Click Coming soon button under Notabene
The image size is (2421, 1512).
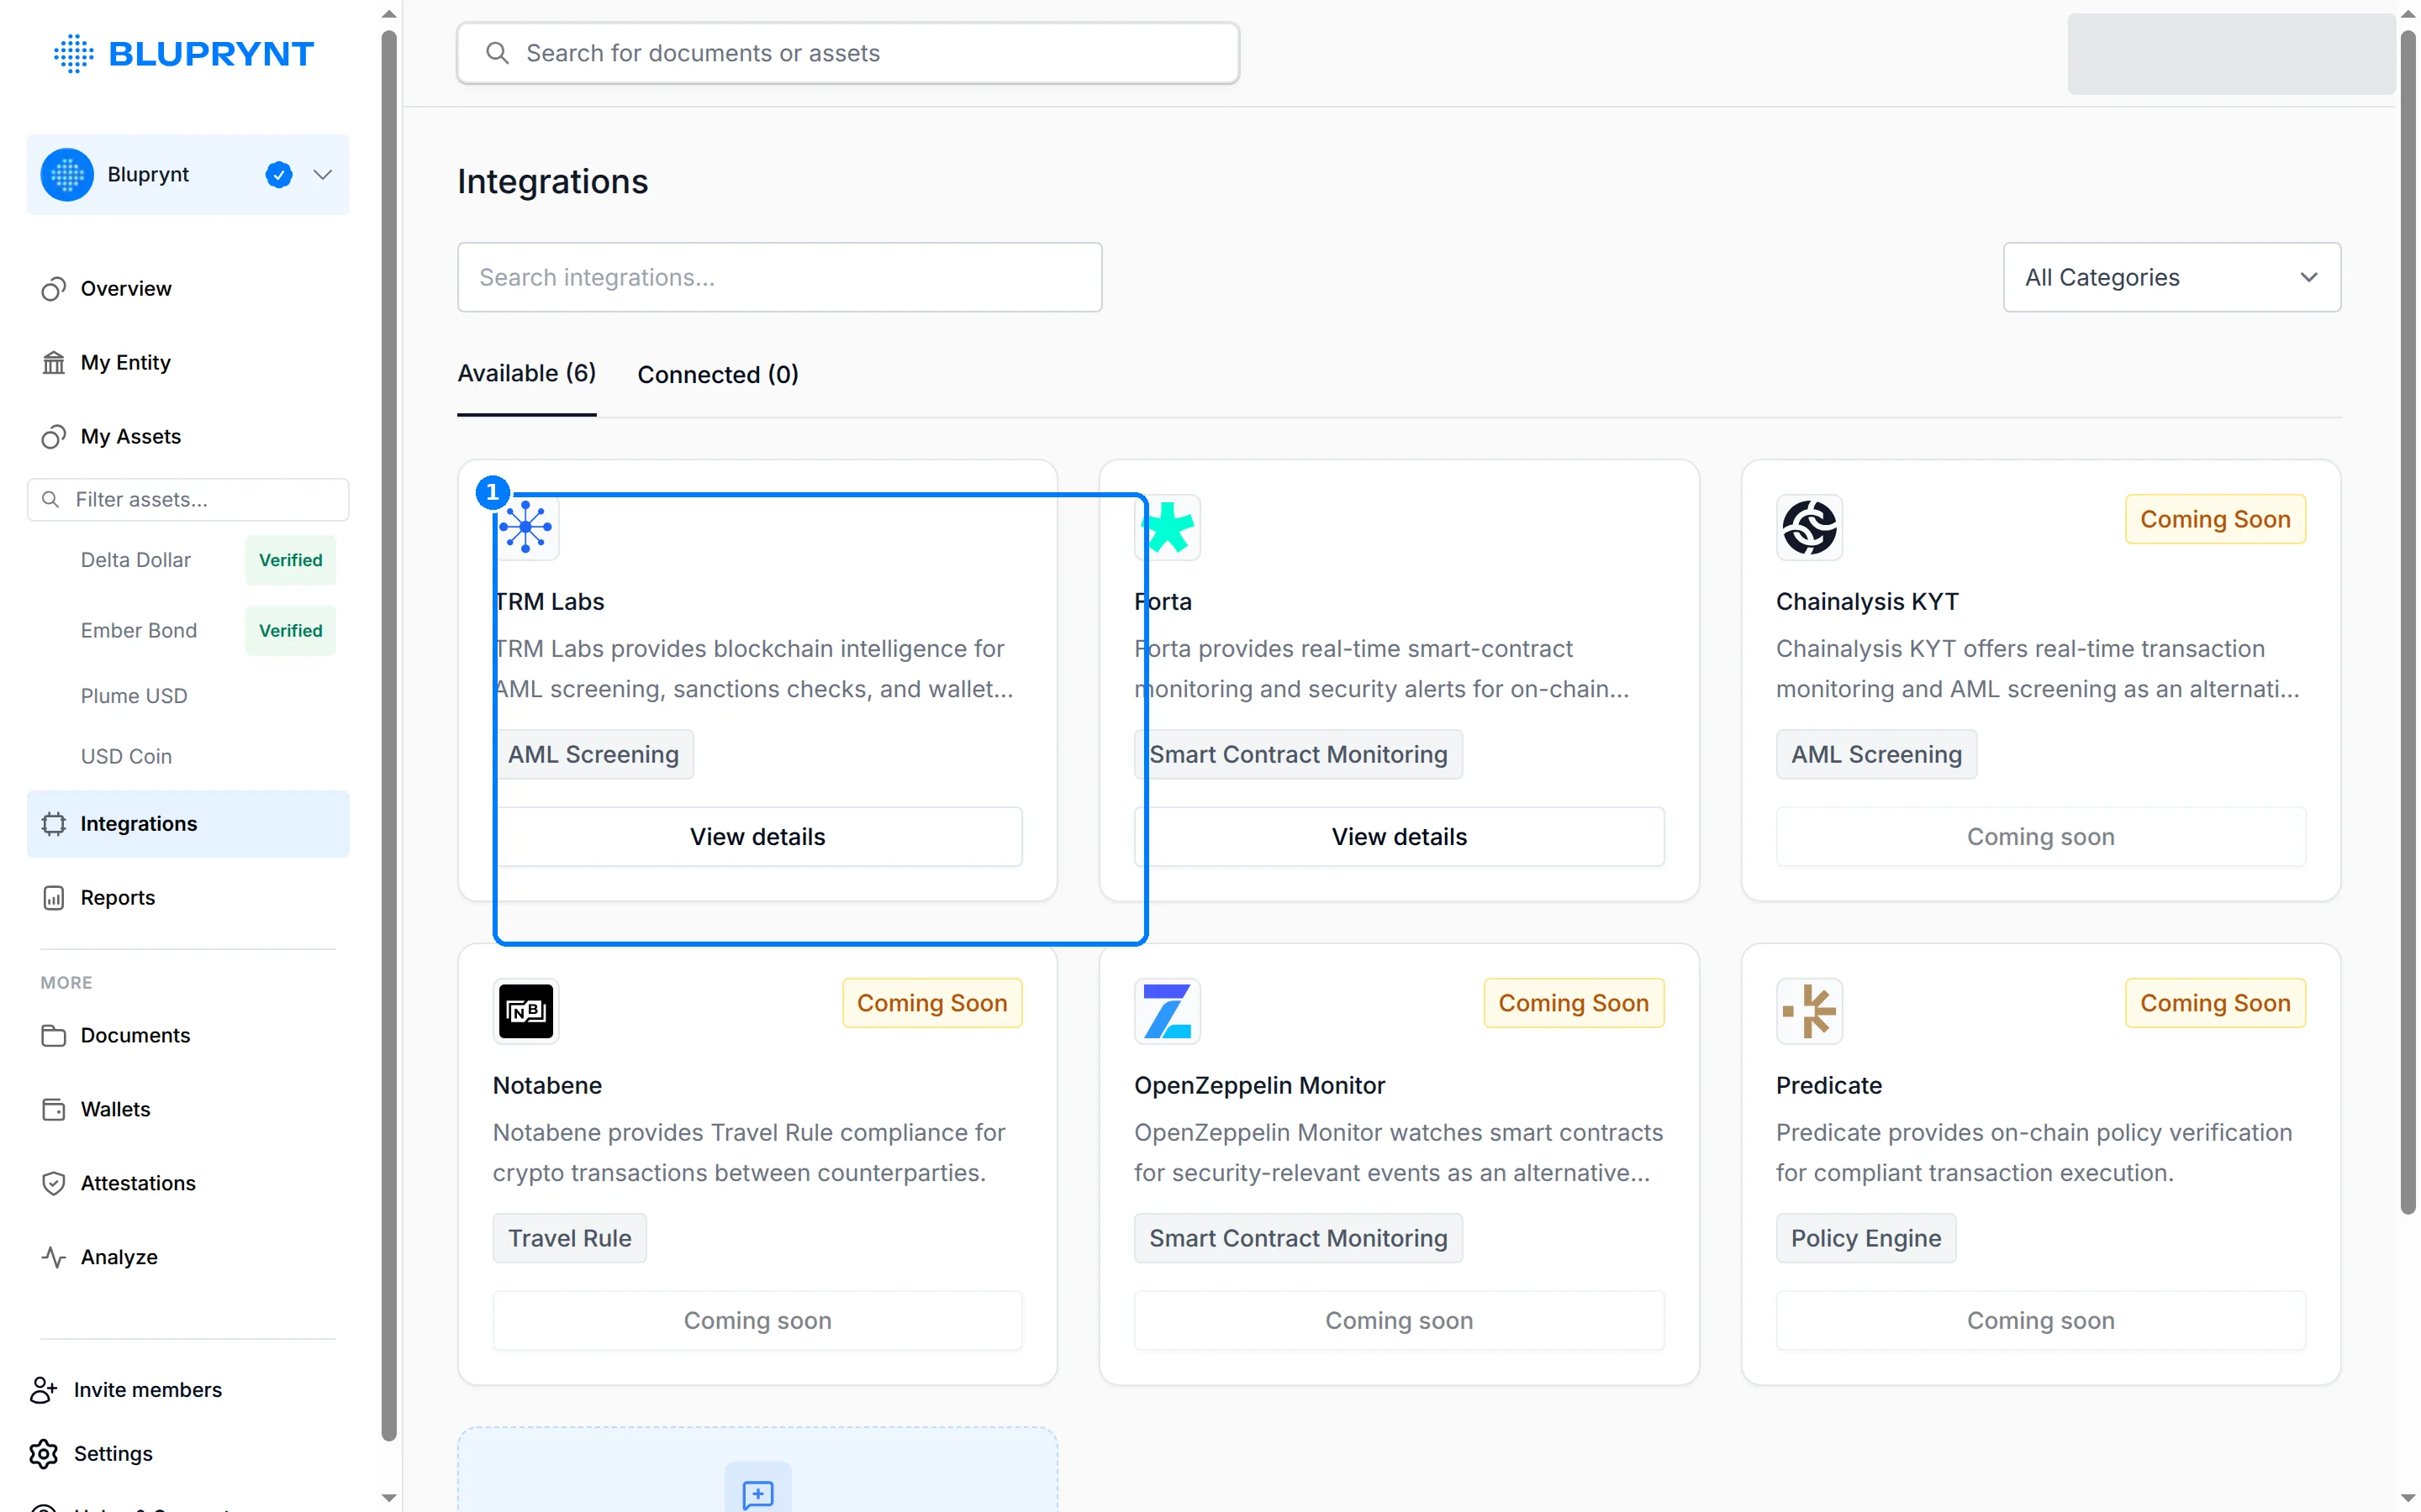pyautogui.click(x=757, y=1321)
